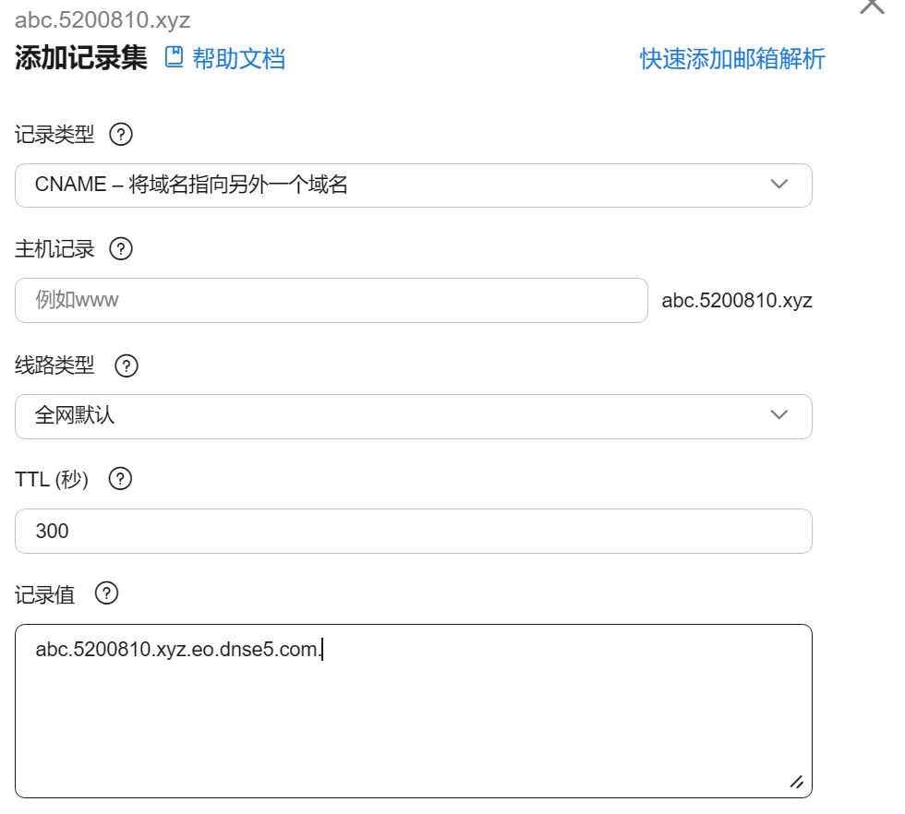Focus the 主机记录 input field with placeholder 例如www
Viewport: 905px width, 814px height.
[x=331, y=301]
